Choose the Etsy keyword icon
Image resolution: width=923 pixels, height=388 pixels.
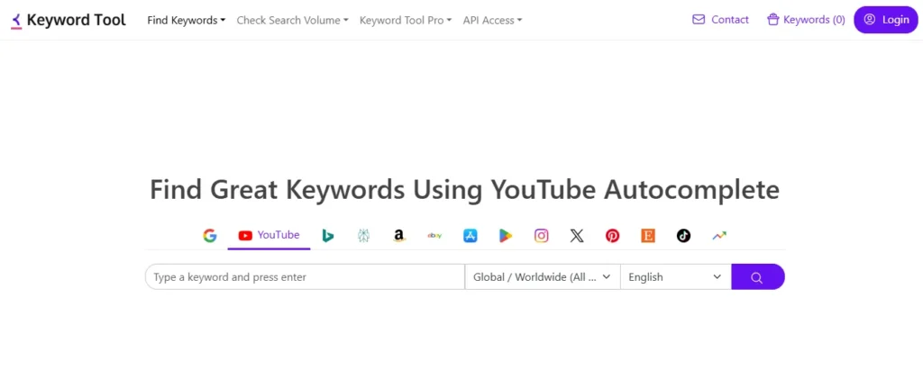tap(648, 236)
